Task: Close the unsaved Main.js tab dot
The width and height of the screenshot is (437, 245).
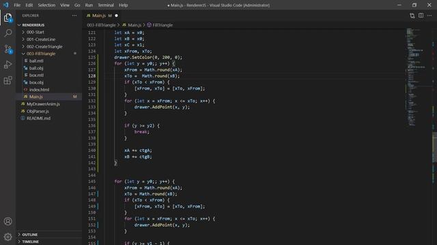Action: (116, 16)
